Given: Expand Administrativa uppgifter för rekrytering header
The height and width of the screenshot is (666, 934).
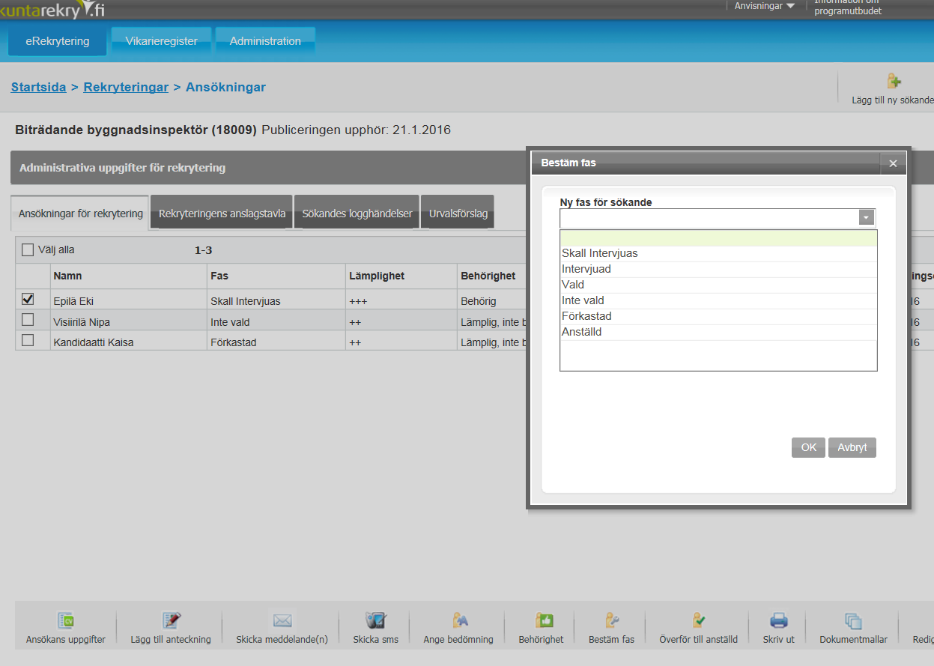Looking at the screenshot, I should [270, 168].
